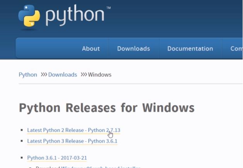Click the trademark symbol beside python logo

[108, 8]
